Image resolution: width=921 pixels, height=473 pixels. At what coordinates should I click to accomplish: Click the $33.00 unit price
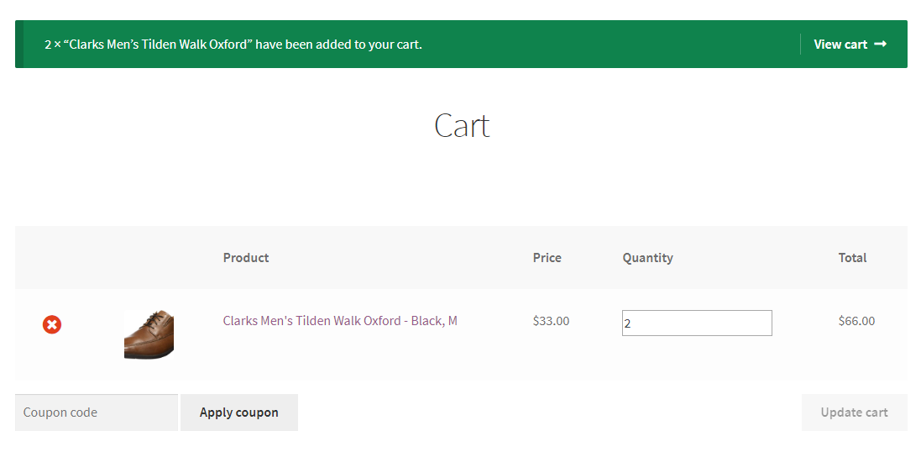[551, 321]
